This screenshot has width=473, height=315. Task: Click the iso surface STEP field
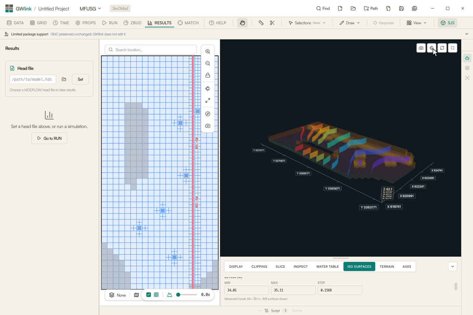(x=340, y=290)
